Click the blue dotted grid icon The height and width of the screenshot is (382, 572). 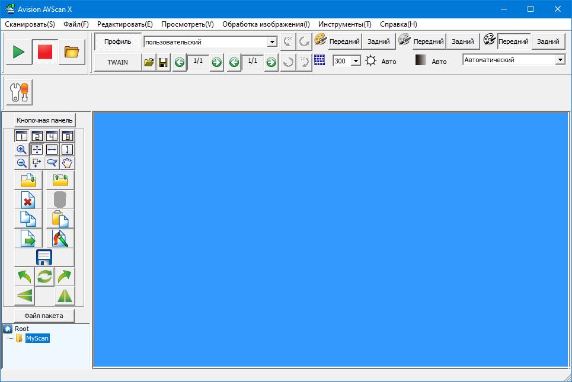click(x=319, y=60)
